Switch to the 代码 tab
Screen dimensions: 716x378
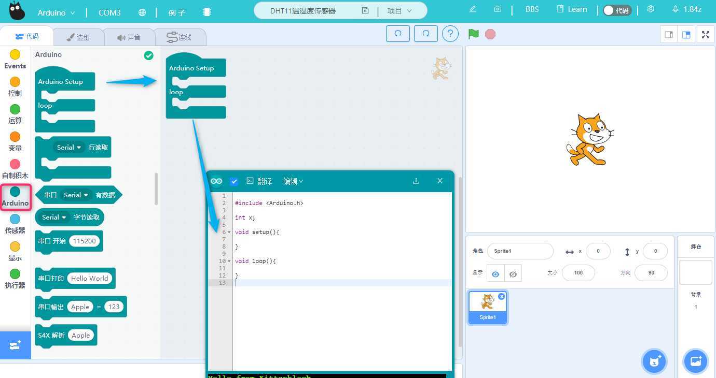tap(27, 36)
